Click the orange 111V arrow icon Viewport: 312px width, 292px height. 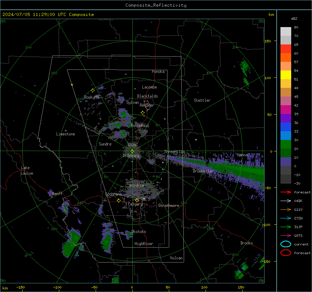286,209
